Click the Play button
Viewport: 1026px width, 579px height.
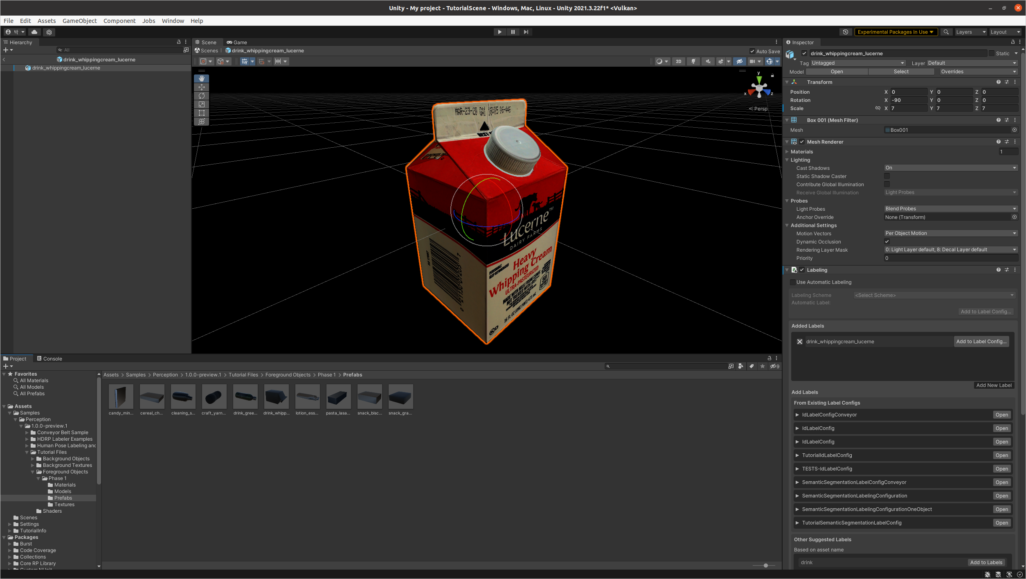[500, 32]
